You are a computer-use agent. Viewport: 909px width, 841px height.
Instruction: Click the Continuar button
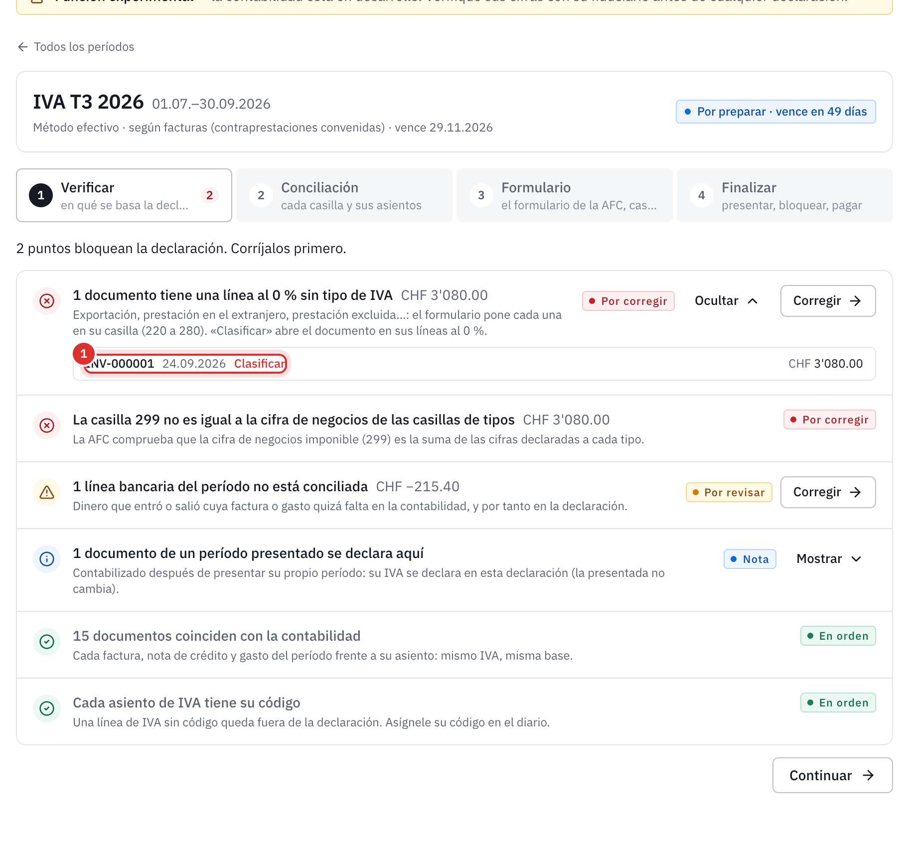point(832,775)
